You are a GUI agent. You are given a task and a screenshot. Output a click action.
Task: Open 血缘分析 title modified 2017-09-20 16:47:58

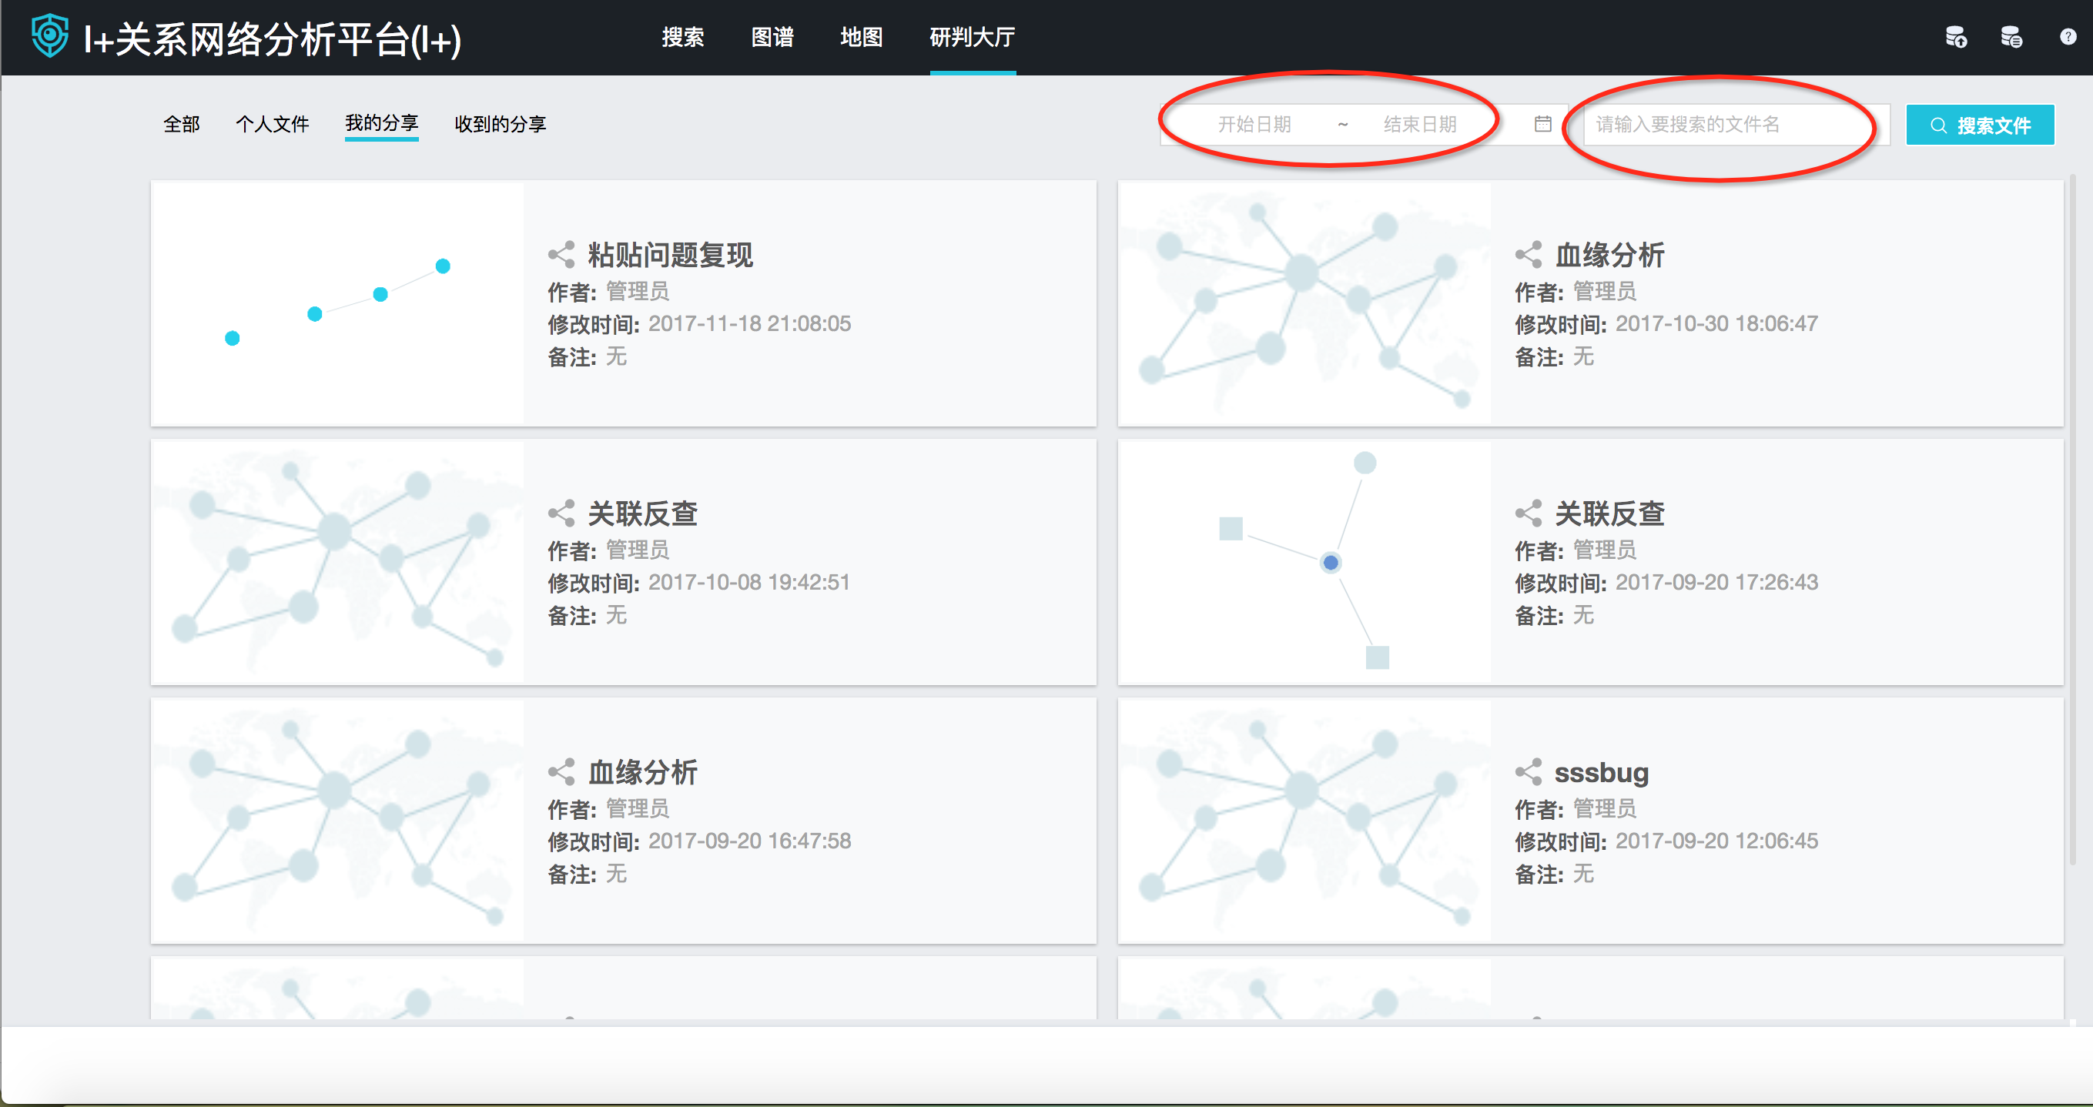click(643, 772)
